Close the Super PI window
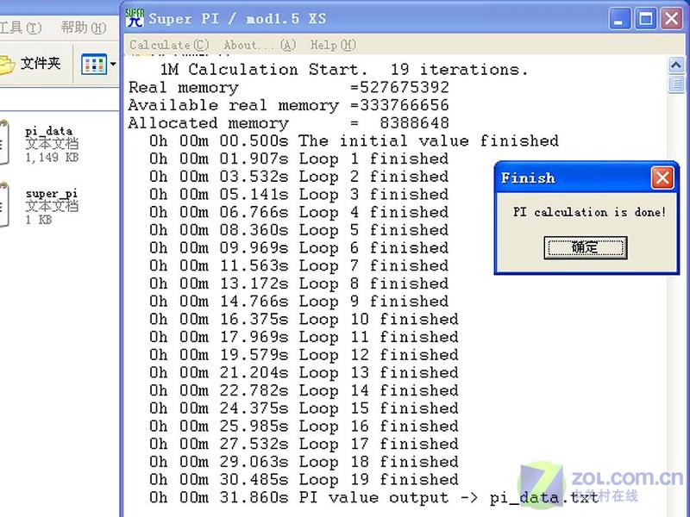The height and width of the screenshot is (517, 690). pos(672,19)
